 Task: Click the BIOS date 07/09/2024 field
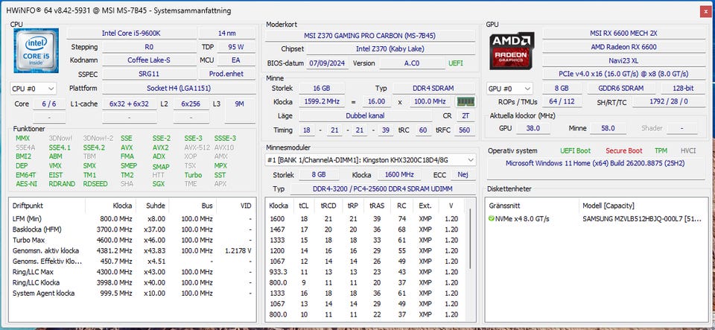point(328,63)
